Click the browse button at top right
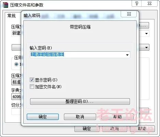Viewport: 160px width, 137px height. 144,25
